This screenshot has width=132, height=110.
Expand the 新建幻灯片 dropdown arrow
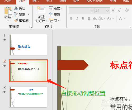click(x=46, y=21)
